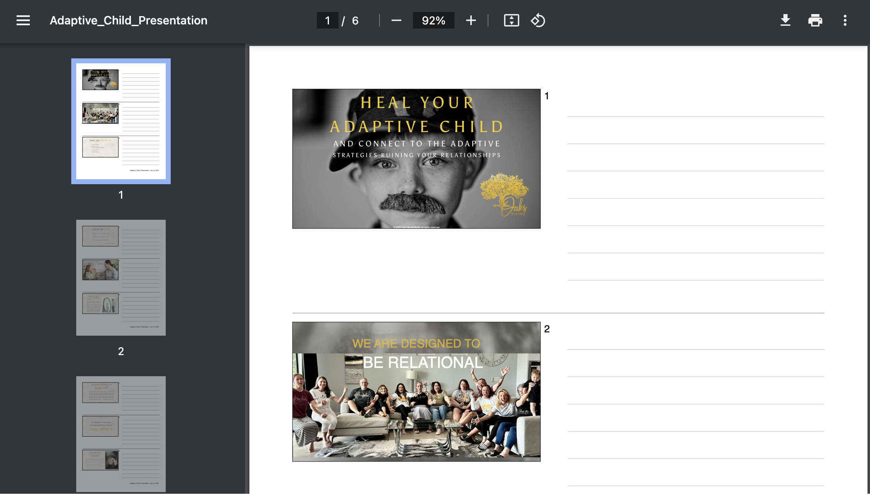The image size is (870, 495).
Task: Download the PDF file
Action: click(x=785, y=20)
